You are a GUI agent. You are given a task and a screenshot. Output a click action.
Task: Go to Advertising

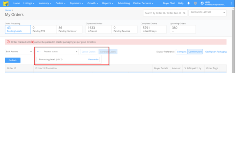pos(124,3)
